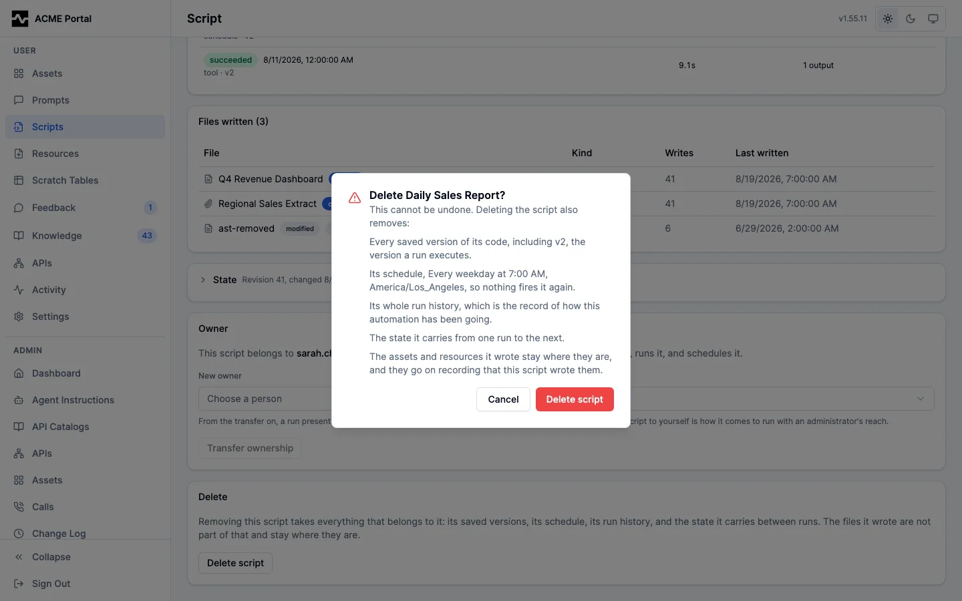Click the Prompts chat bubble icon
This screenshot has height=601, width=962.
19,100
